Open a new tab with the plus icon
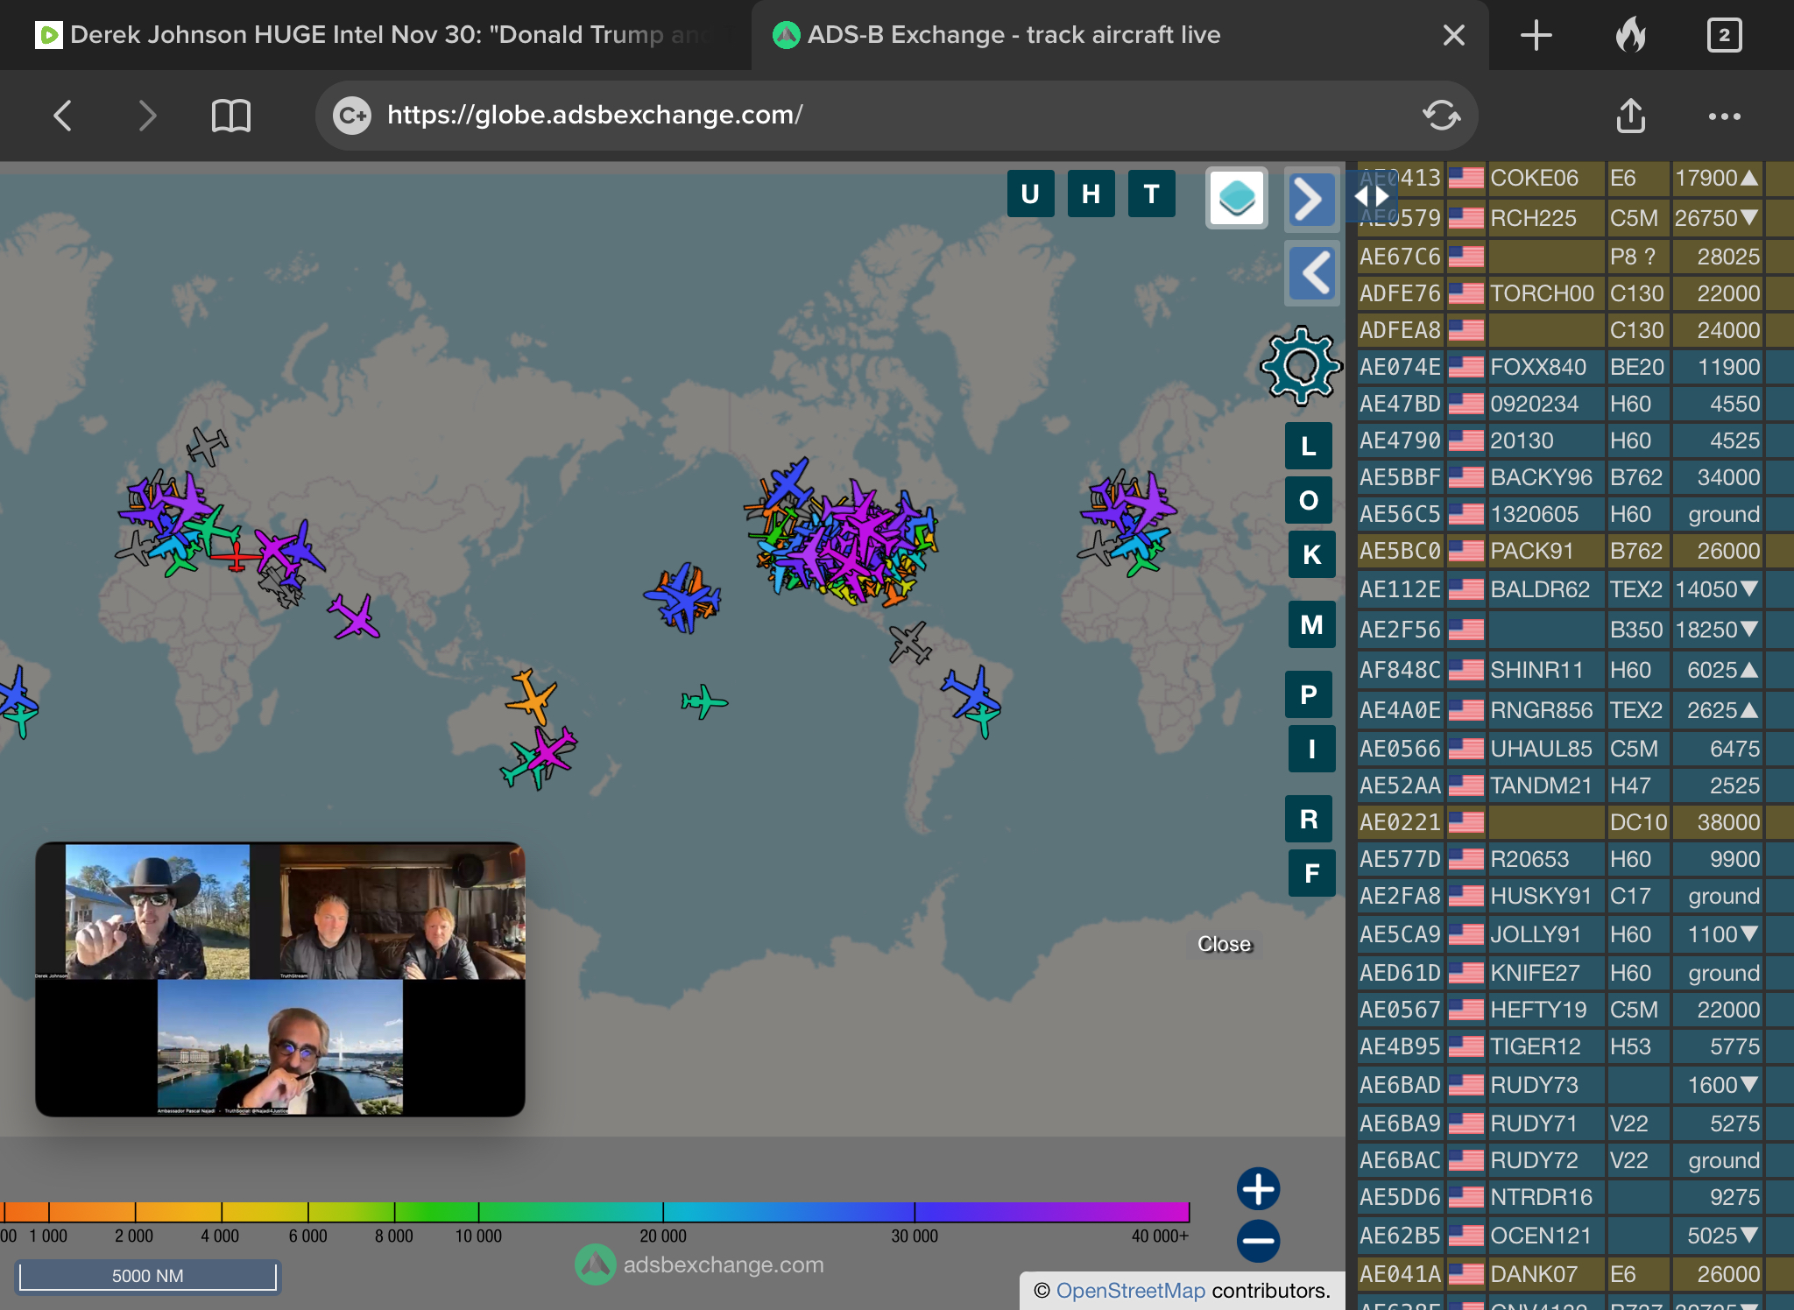 [x=1536, y=35]
